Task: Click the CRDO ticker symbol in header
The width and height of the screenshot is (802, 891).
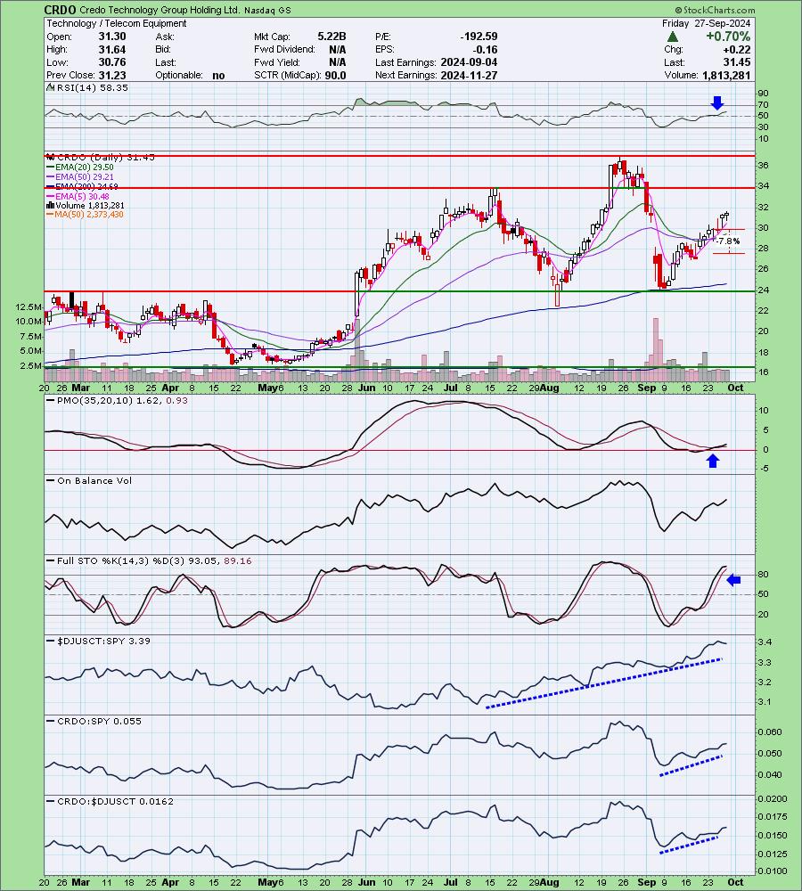Action: point(61,10)
